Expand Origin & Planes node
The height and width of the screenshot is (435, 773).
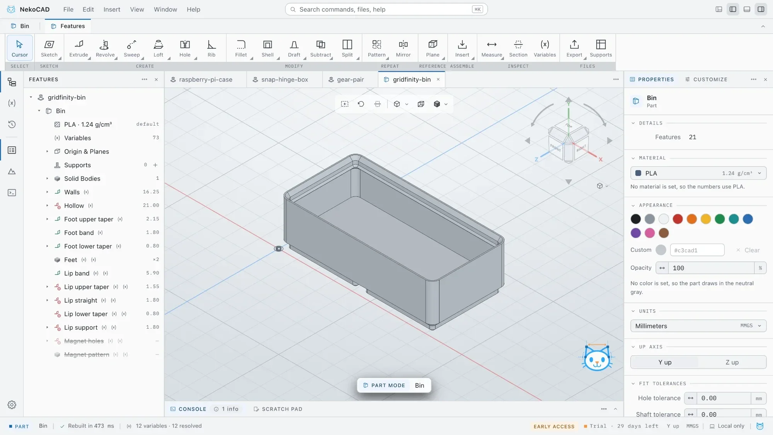(48, 152)
